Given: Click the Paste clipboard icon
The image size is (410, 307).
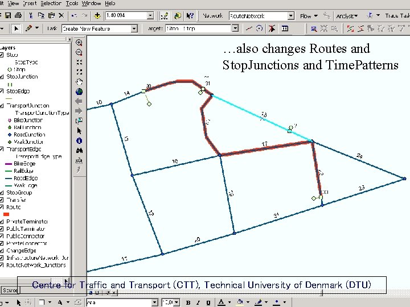Looking at the screenshot, I should point(51,15).
